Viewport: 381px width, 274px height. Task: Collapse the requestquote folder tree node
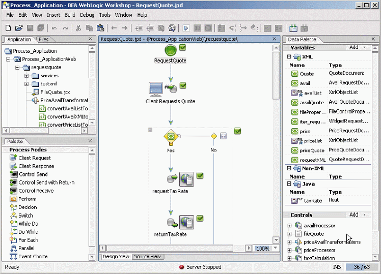pos(17,68)
